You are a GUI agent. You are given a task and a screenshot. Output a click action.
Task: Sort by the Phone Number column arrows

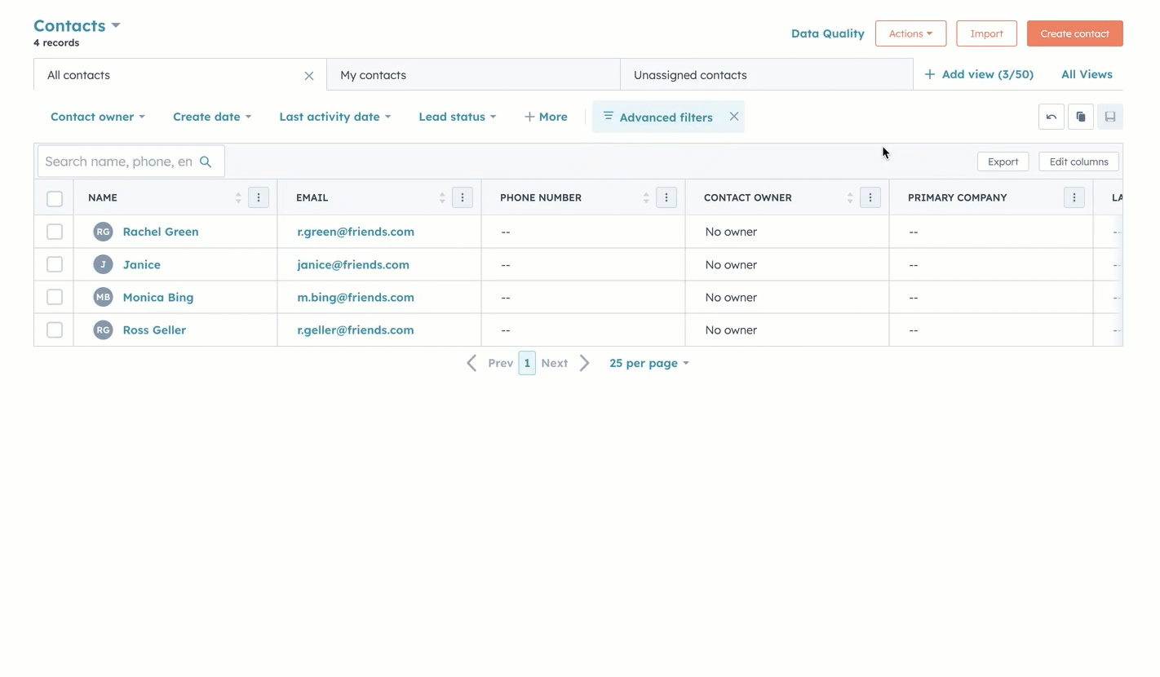pyautogui.click(x=646, y=197)
